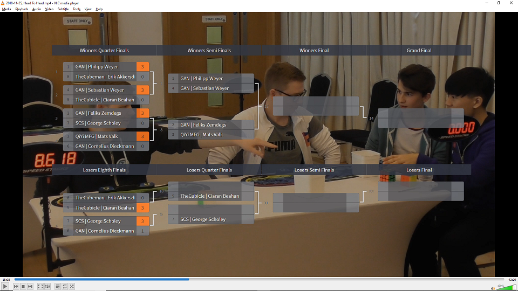The height and width of the screenshot is (291, 518).
Task: Click the Winners Final heading
Action: click(314, 51)
